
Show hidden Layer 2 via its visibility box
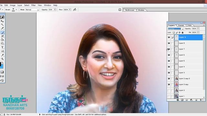pyautogui.click(x=169, y=90)
